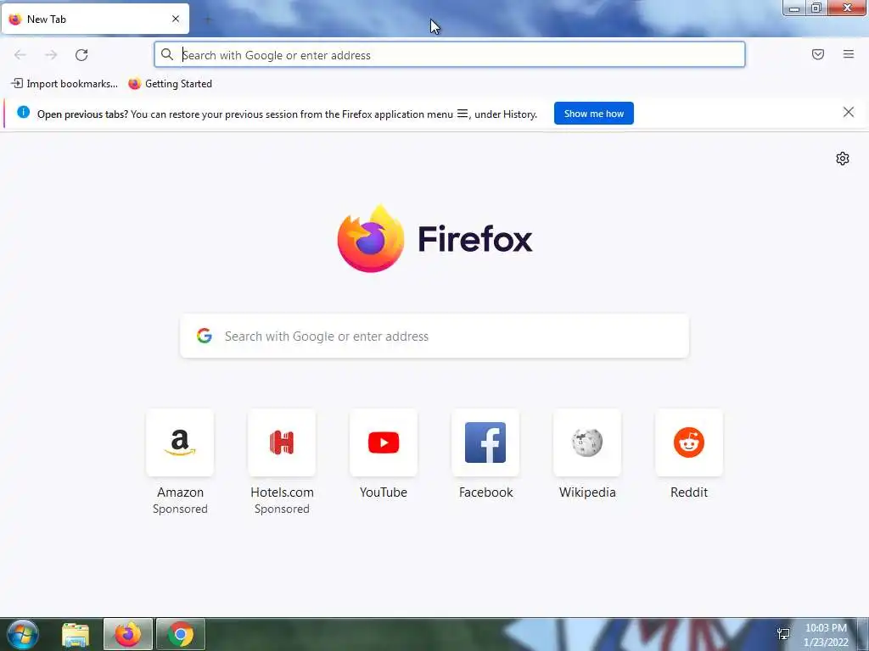Restore down the Firefox window
The height and width of the screenshot is (651, 869).
coord(816,8)
